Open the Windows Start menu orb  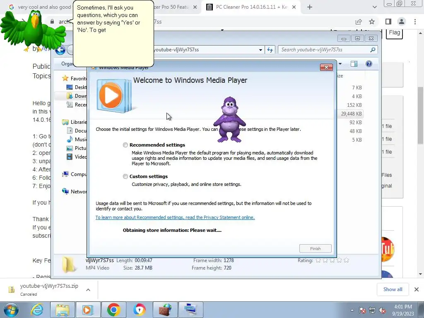click(11, 310)
